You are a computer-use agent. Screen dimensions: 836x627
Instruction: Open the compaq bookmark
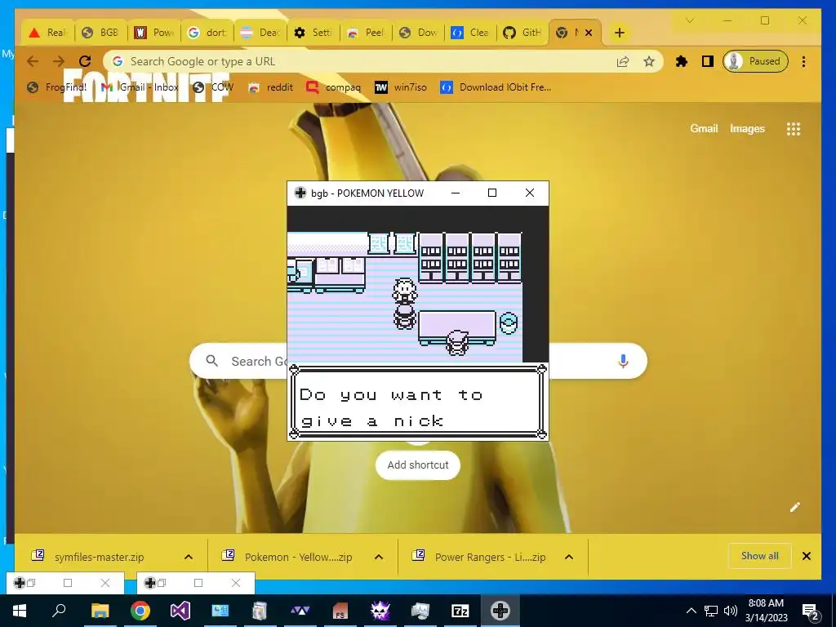333,87
